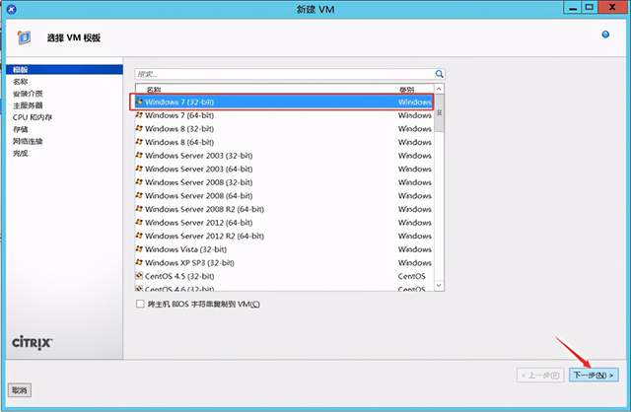Click the Windows Server 2012 (64-bit) icon
631x412 pixels.
(139, 222)
